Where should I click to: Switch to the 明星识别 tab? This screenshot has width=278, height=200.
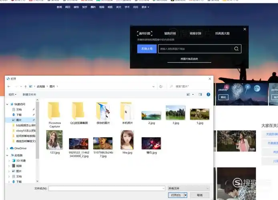pyautogui.click(x=195, y=34)
